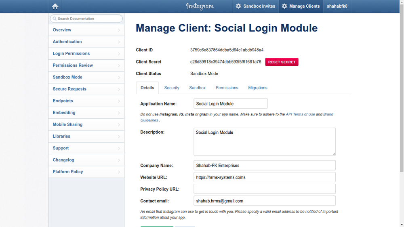Click the magnifier icon in documentation search

(55, 19)
